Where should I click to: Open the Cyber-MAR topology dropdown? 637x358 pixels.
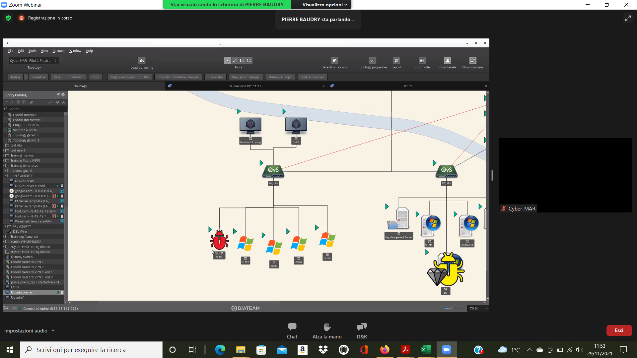pyautogui.click(x=34, y=61)
